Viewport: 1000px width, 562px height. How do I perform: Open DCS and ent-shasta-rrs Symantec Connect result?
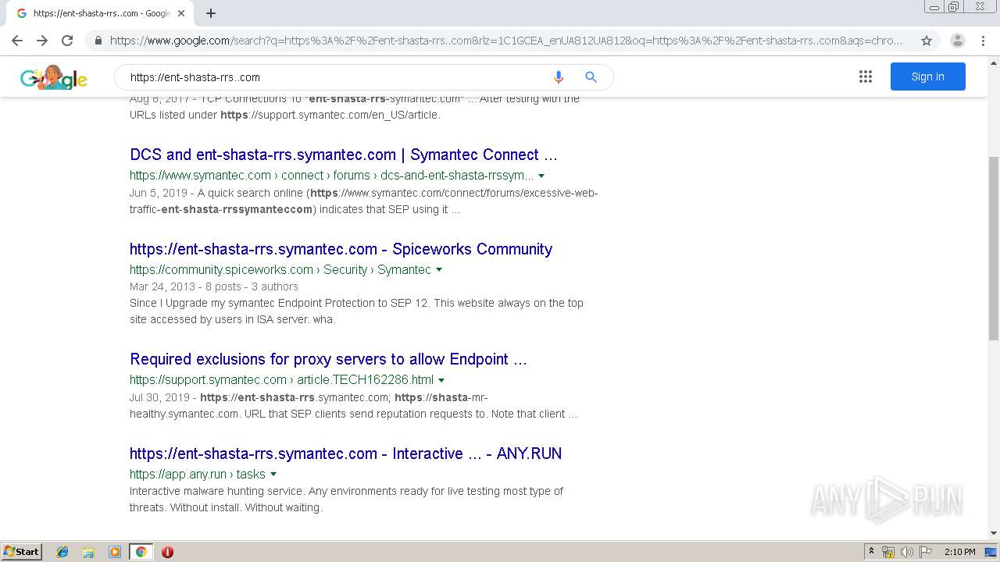(344, 155)
